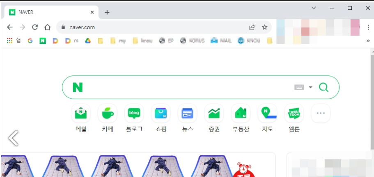Viewport: 374px width, 177px height.
Task: Open the 블로그 blog icon
Action: coord(134,113)
